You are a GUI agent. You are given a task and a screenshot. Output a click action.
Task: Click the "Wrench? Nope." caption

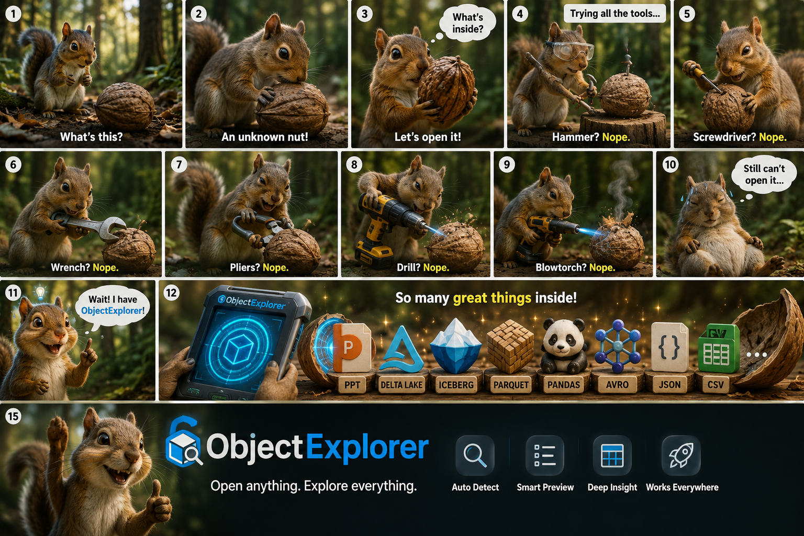[85, 267]
